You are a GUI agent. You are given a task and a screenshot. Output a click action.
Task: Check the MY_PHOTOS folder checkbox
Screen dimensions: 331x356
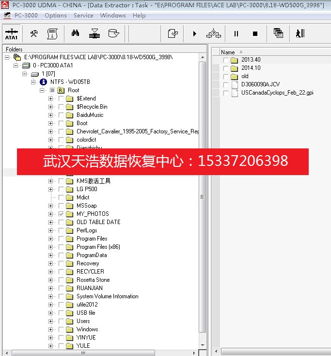pyautogui.click(x=61, y=214)
